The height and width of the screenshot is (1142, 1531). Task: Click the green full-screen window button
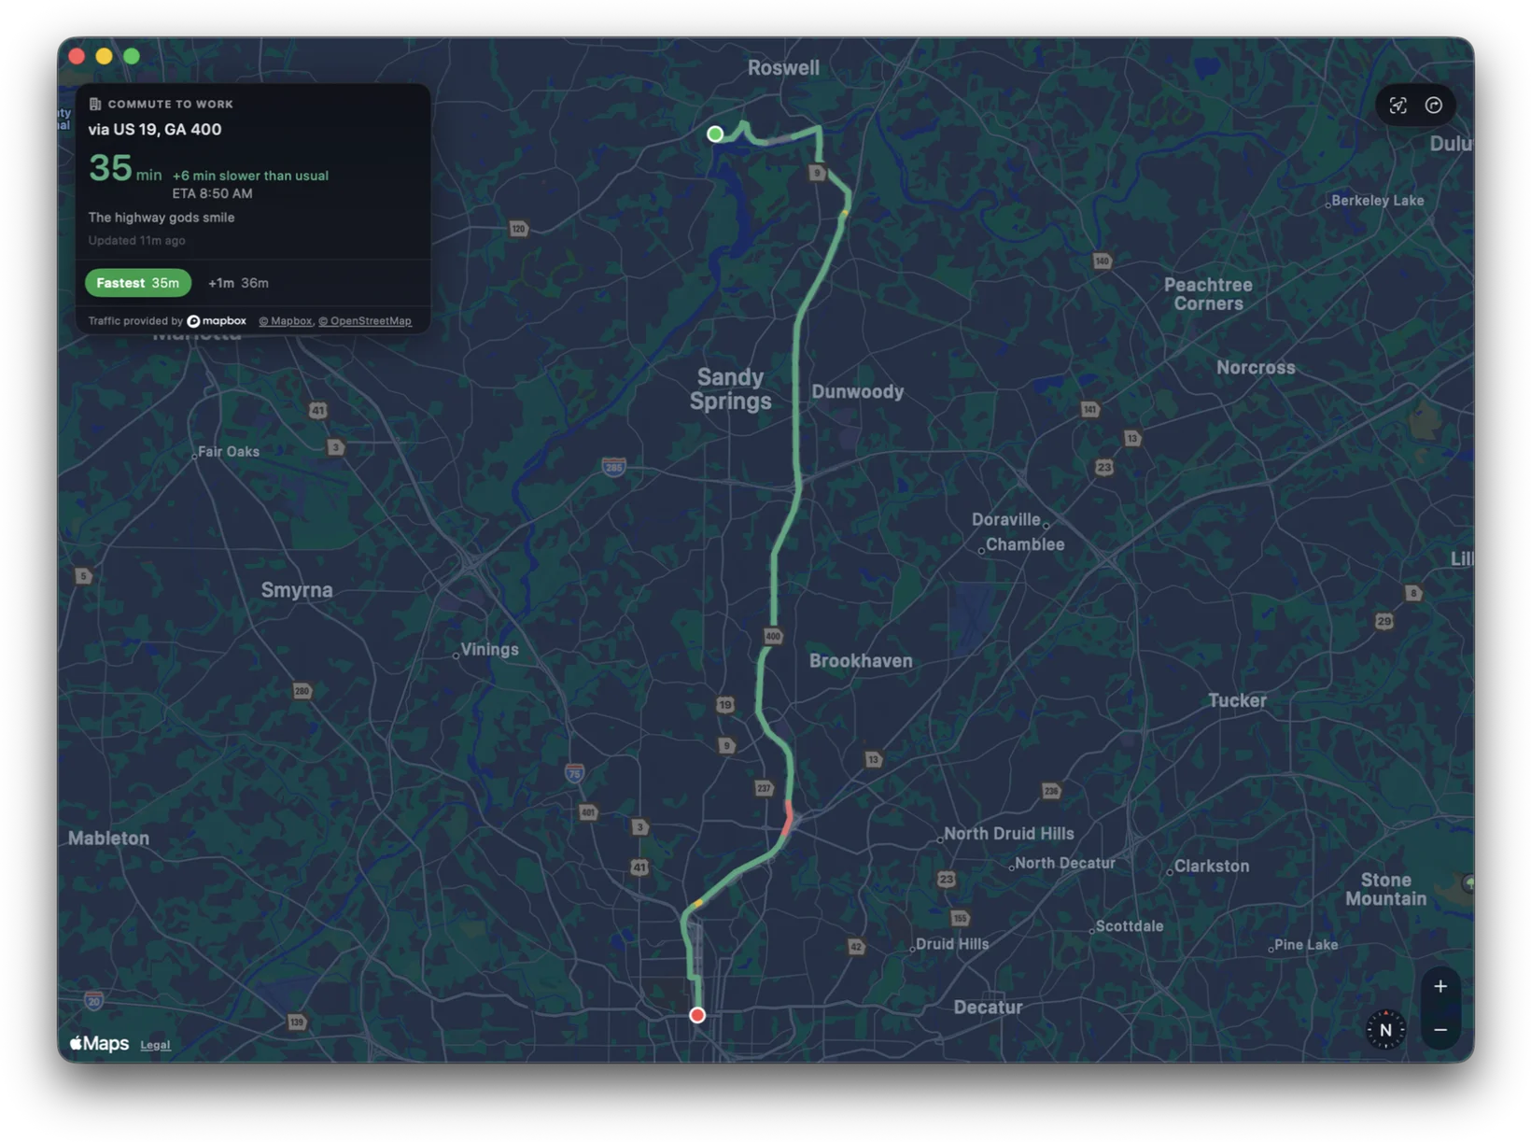(132, 56)
